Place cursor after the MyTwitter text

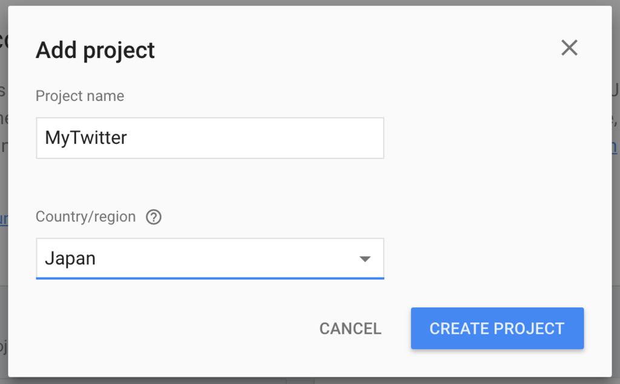click(128, 138)
